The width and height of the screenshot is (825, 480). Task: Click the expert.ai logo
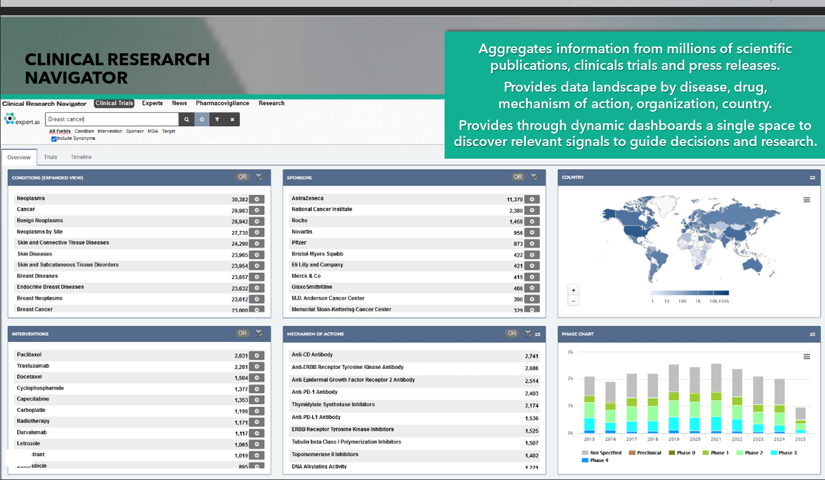[x=22, y=119]
